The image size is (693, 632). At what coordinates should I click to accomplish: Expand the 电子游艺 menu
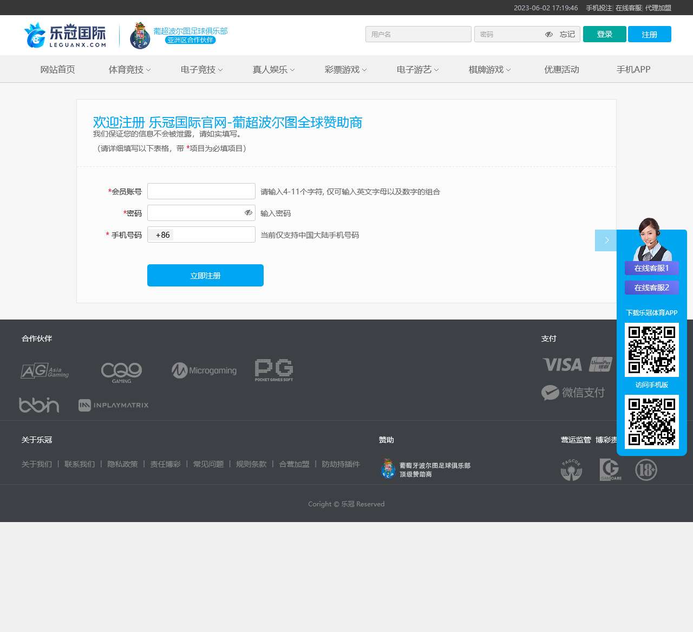417,69
